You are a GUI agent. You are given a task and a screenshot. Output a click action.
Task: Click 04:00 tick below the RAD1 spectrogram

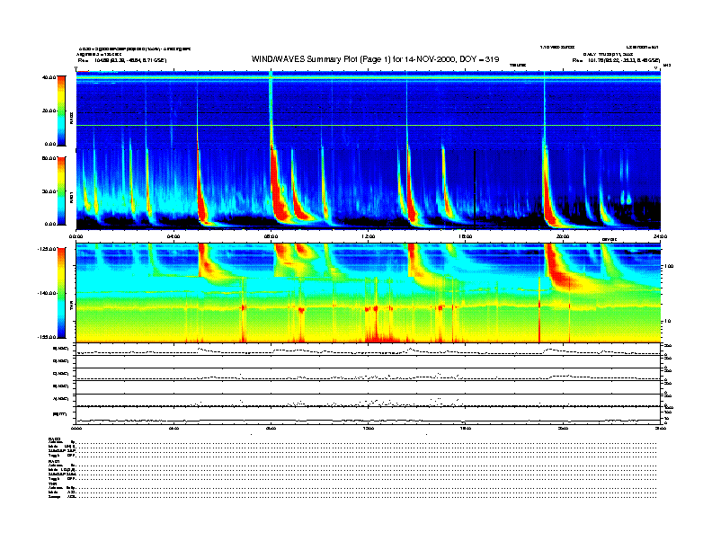[174, 236]
